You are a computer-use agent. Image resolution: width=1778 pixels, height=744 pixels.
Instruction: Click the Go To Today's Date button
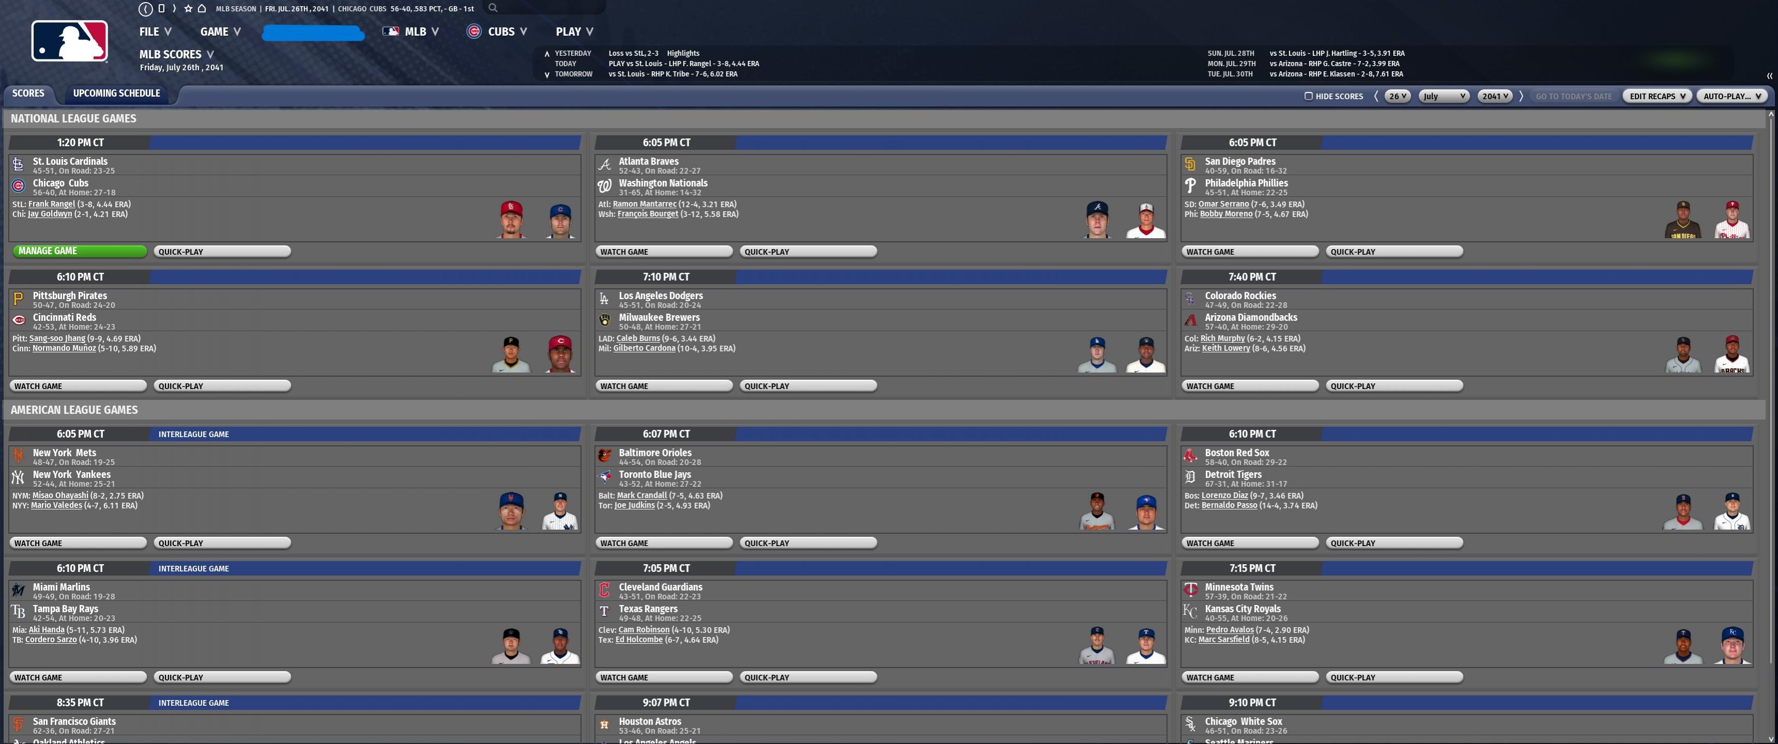1573,97
